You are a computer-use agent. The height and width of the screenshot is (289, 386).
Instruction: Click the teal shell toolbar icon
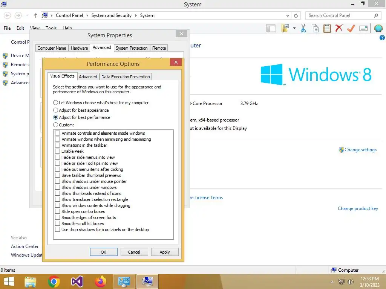coord(378,28)
